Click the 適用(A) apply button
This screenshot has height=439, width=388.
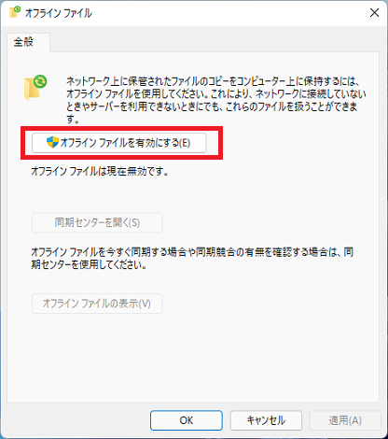(345, 420)
